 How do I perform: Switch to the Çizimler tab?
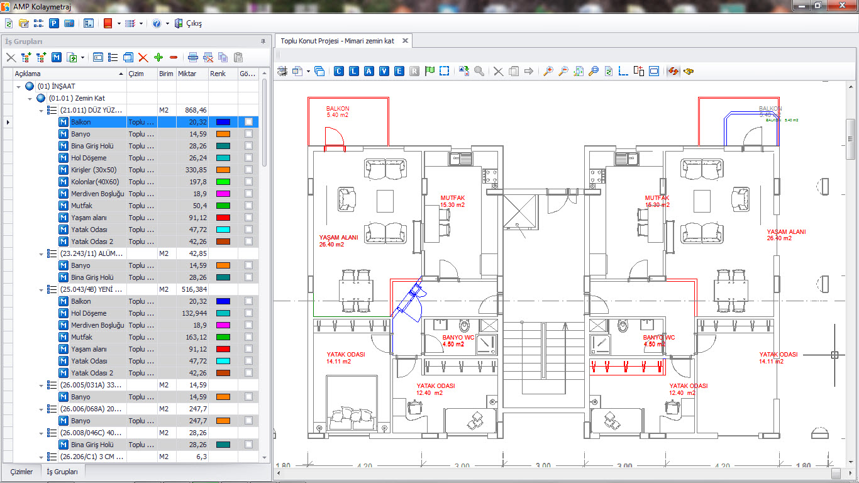22,471
